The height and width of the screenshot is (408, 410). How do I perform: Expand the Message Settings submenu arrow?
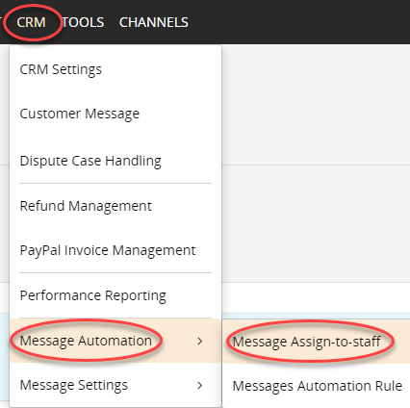(200, 385)
